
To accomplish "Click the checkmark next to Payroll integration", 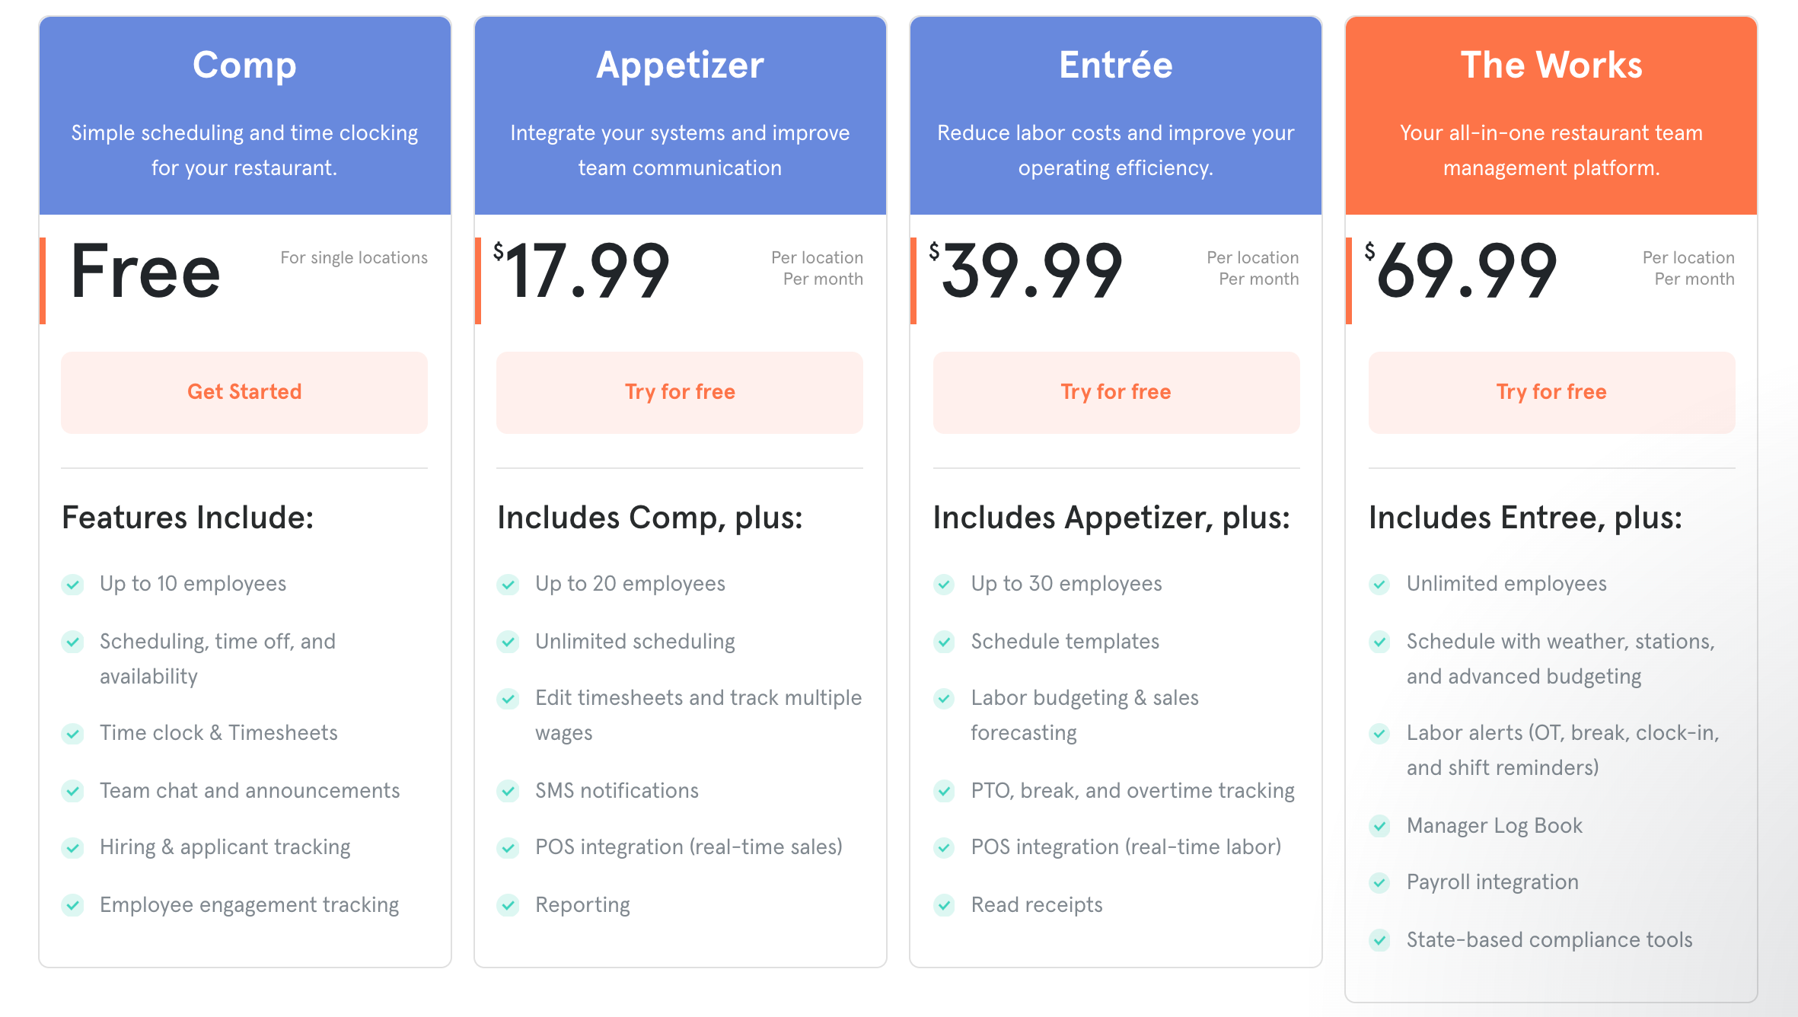I will [1379, 883].
